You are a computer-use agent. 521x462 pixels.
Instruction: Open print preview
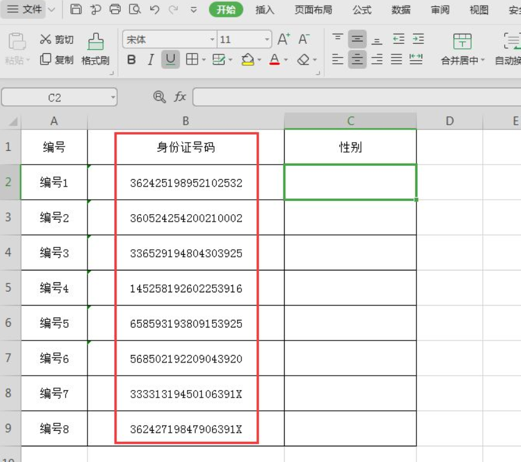click(133, 9)
